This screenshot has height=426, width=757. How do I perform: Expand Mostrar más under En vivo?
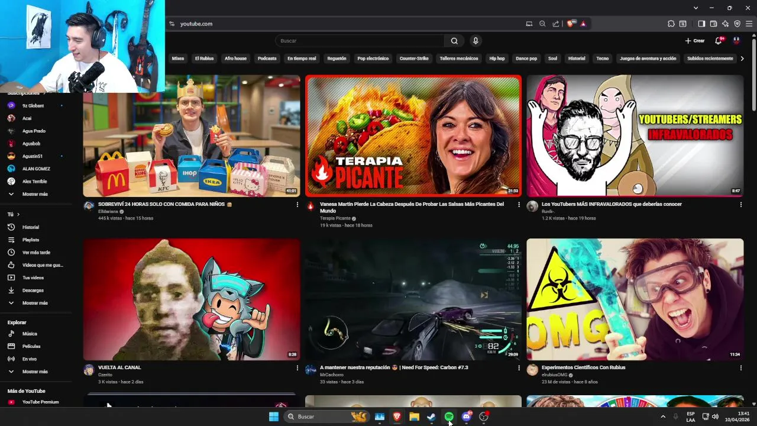tap(35, 372)
